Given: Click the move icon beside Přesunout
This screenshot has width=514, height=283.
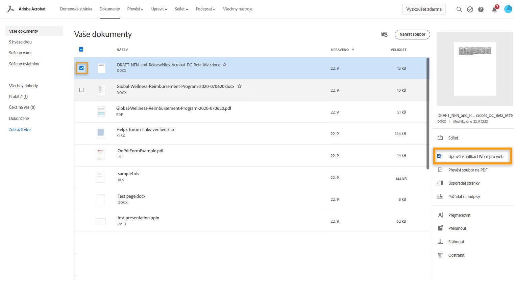Looking at the screenshot, I should 440,228.
